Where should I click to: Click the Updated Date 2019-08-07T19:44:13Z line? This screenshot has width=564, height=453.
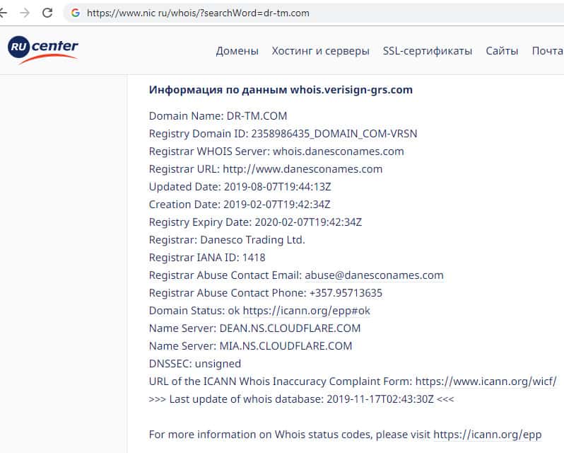point(240,187)
